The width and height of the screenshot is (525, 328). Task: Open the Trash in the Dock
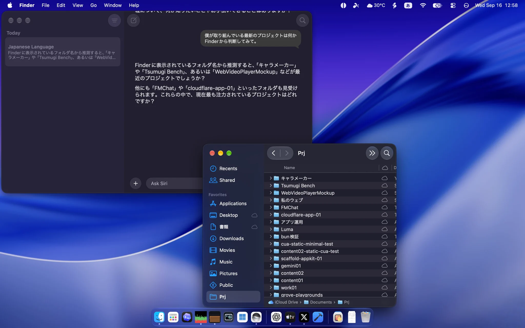pyautogui.click(x=366, y=317)
